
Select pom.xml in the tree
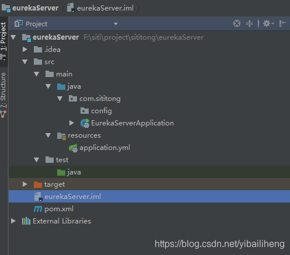59,209
